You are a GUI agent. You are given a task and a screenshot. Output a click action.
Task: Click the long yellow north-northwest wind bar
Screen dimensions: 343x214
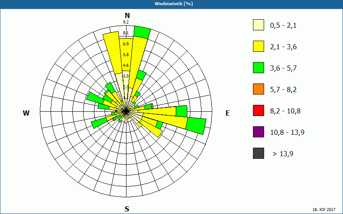coord(113,53)
